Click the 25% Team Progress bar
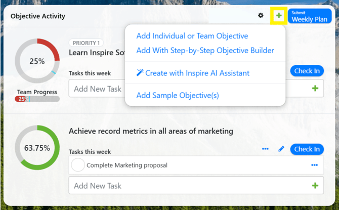The width and height of the screenshot is (339, 210). coord(37,99)
